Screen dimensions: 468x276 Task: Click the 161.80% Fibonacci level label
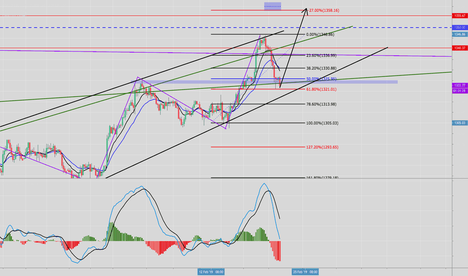tap(322, 177)
